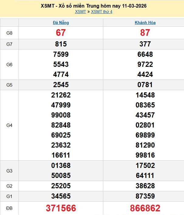Image resolution: width=184 pixels, height=215 pixels.
Task: Select the G3 number 64111
Action: (x=145, y=176)
